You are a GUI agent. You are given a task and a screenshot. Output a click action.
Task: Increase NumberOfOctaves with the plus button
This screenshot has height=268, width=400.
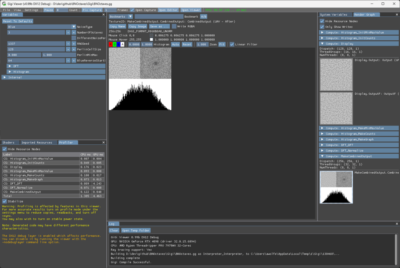point(74,32)
